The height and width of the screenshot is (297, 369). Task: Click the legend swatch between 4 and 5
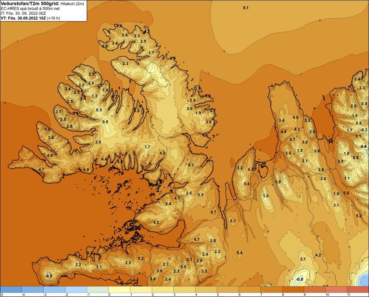point(206,290)
